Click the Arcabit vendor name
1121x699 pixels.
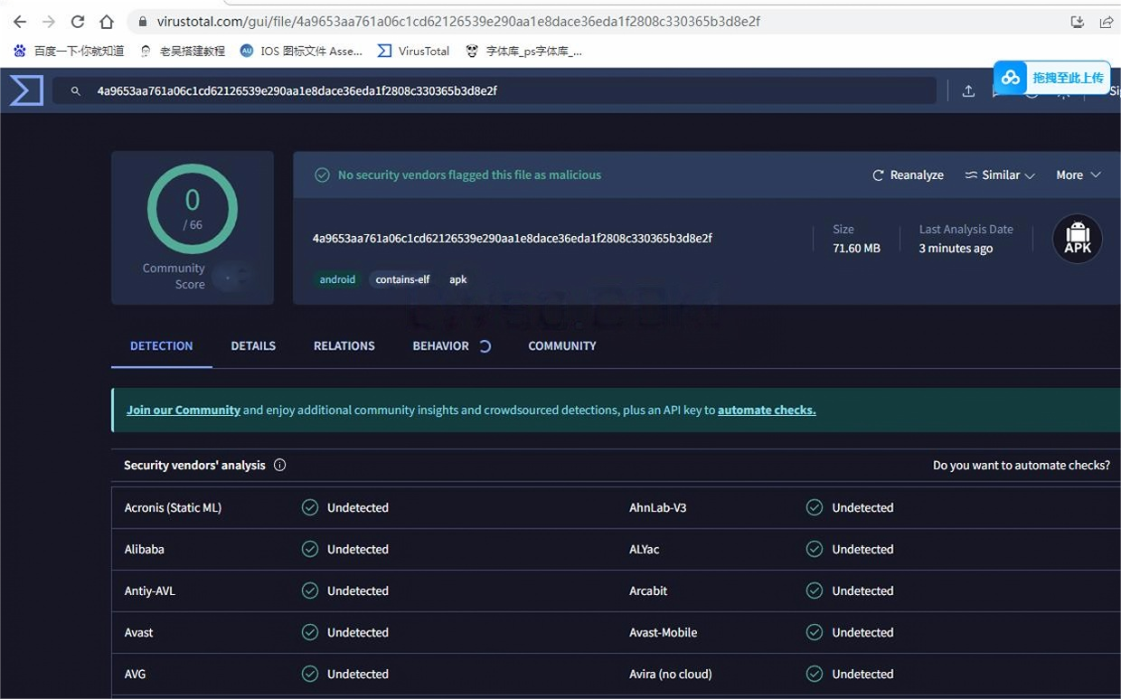click(648, 590)
